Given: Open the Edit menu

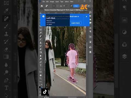Looking at the screenshot, I should 47,2.
